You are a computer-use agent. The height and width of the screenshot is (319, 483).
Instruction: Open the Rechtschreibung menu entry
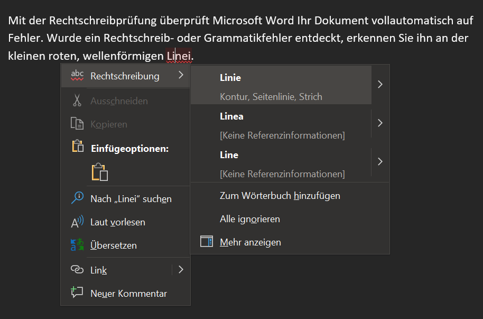(125, 76)
